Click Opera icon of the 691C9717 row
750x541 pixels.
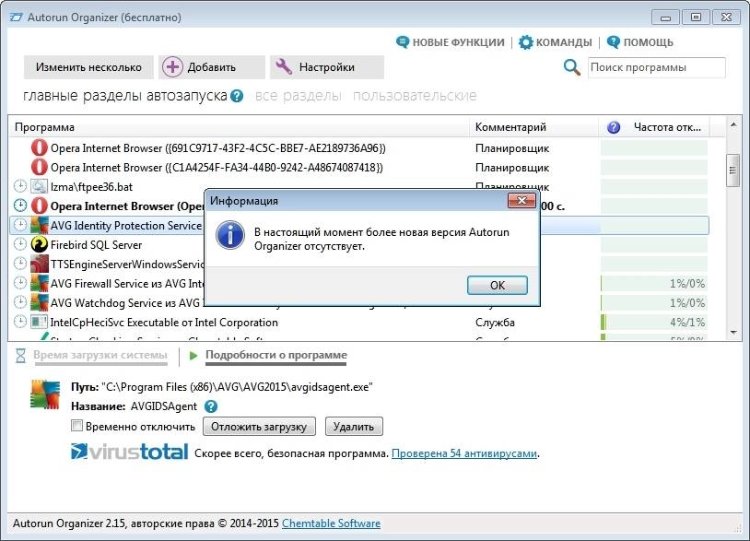click(x=40, y=147)
